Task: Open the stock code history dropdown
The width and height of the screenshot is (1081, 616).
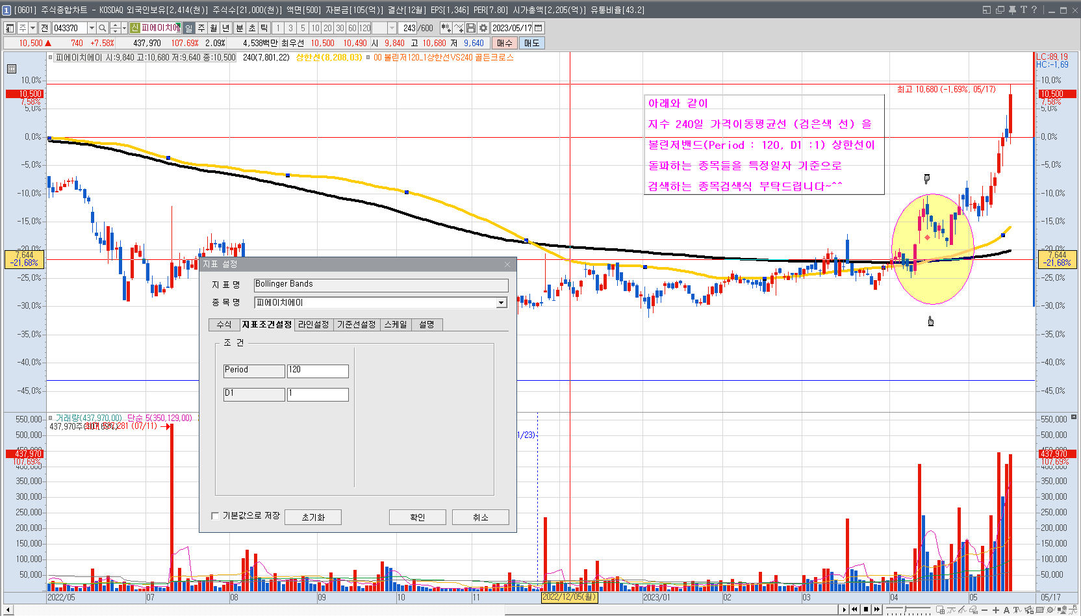Action: 92,28
